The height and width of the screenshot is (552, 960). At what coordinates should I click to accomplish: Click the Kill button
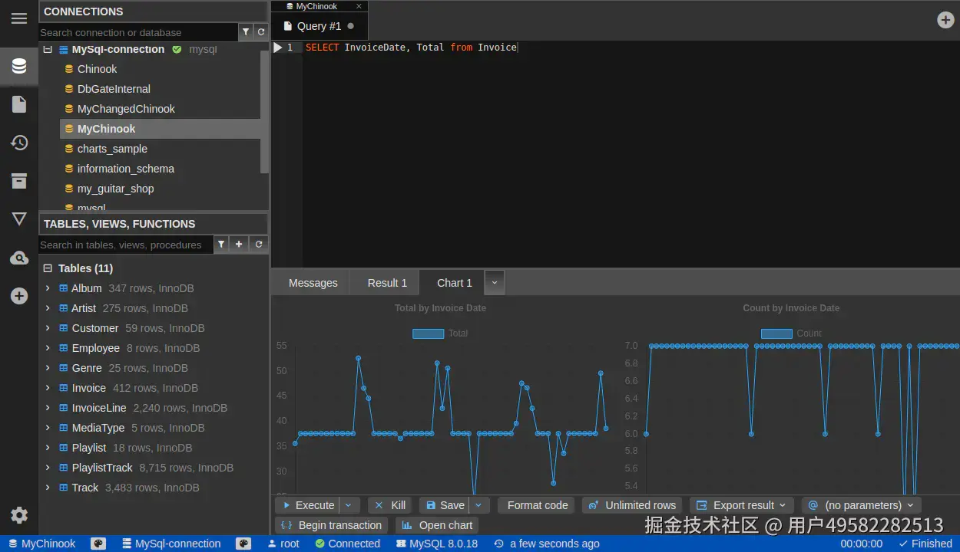(389, 505)
